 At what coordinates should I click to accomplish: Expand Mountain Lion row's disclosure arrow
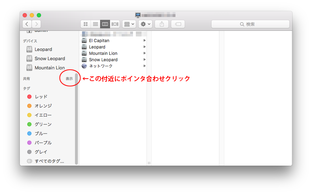tap(145, 53)
